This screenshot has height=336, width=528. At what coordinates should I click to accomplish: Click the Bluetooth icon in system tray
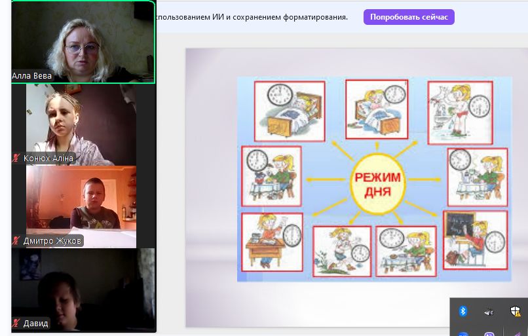click(x=462, y=312)
